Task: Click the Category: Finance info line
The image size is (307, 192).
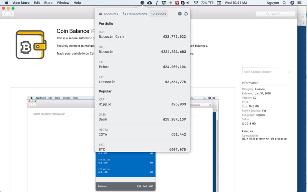Action: point(253,89)
